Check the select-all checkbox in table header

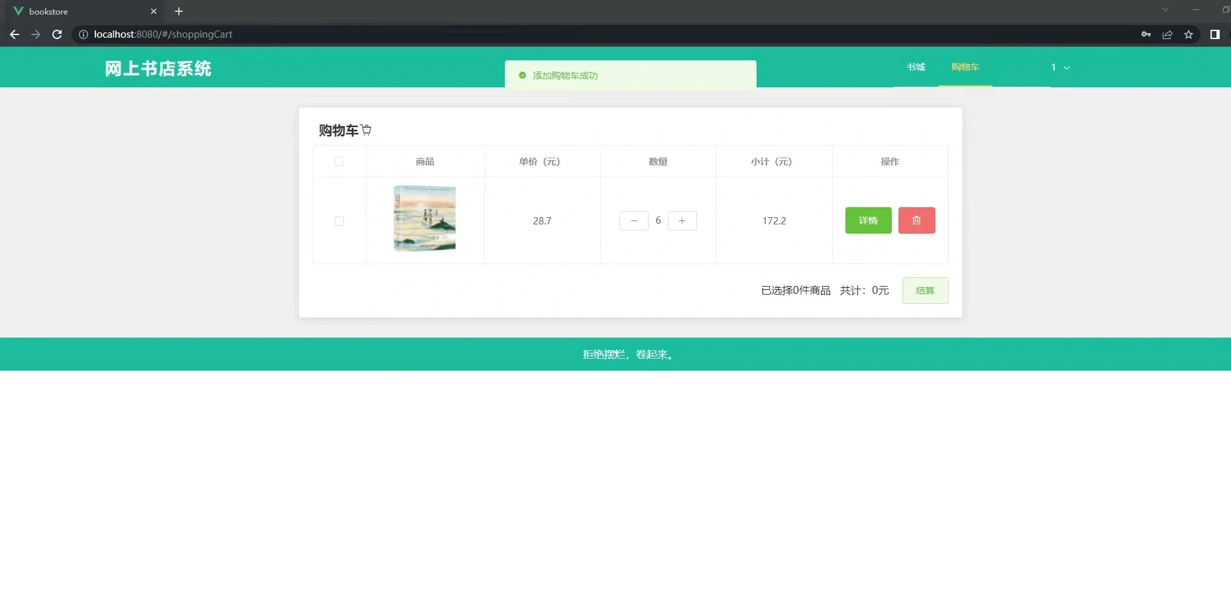point(339,162)
